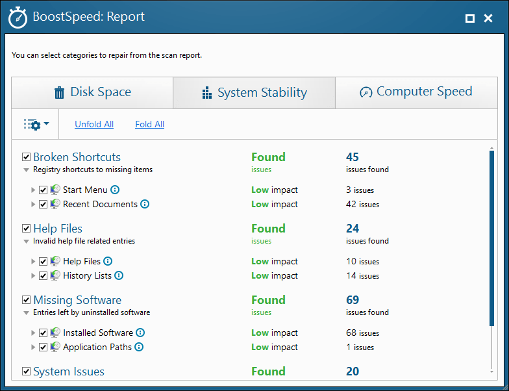Toggle the Missing Software category checkbox
Image resolution: width=509 pixels, height=391 pixels.
click(x=27, y=300)
